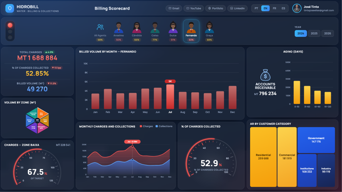The image size is (342, 192).
Task: Select the Government treemap tile
Action: tap(316, 140)
